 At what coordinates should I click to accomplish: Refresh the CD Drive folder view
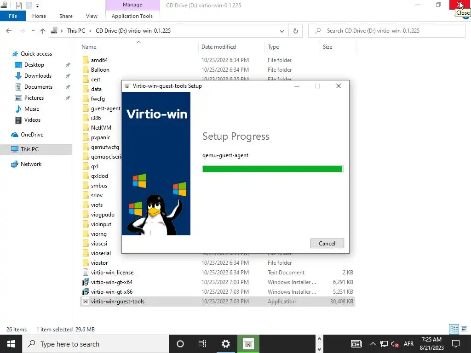296,31
